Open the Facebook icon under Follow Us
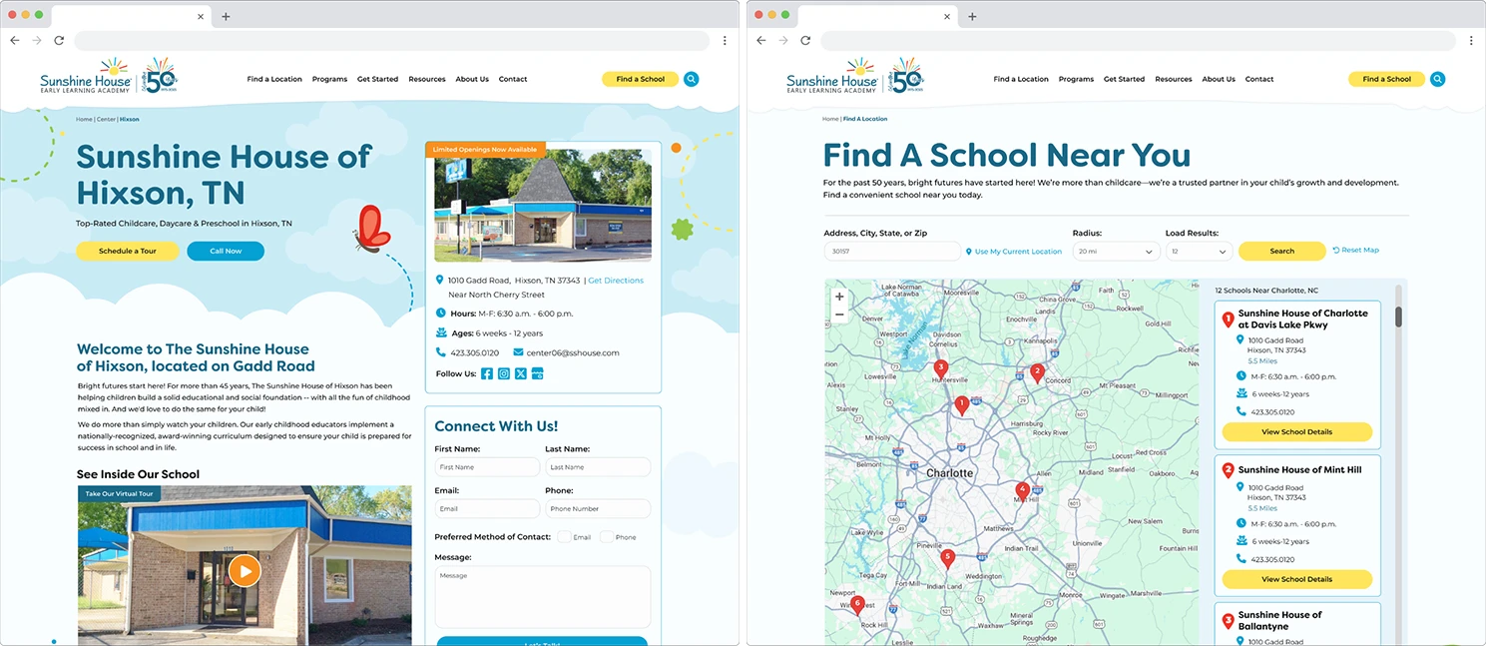The height and width of the screenshot is (646, 1486). 487,373
